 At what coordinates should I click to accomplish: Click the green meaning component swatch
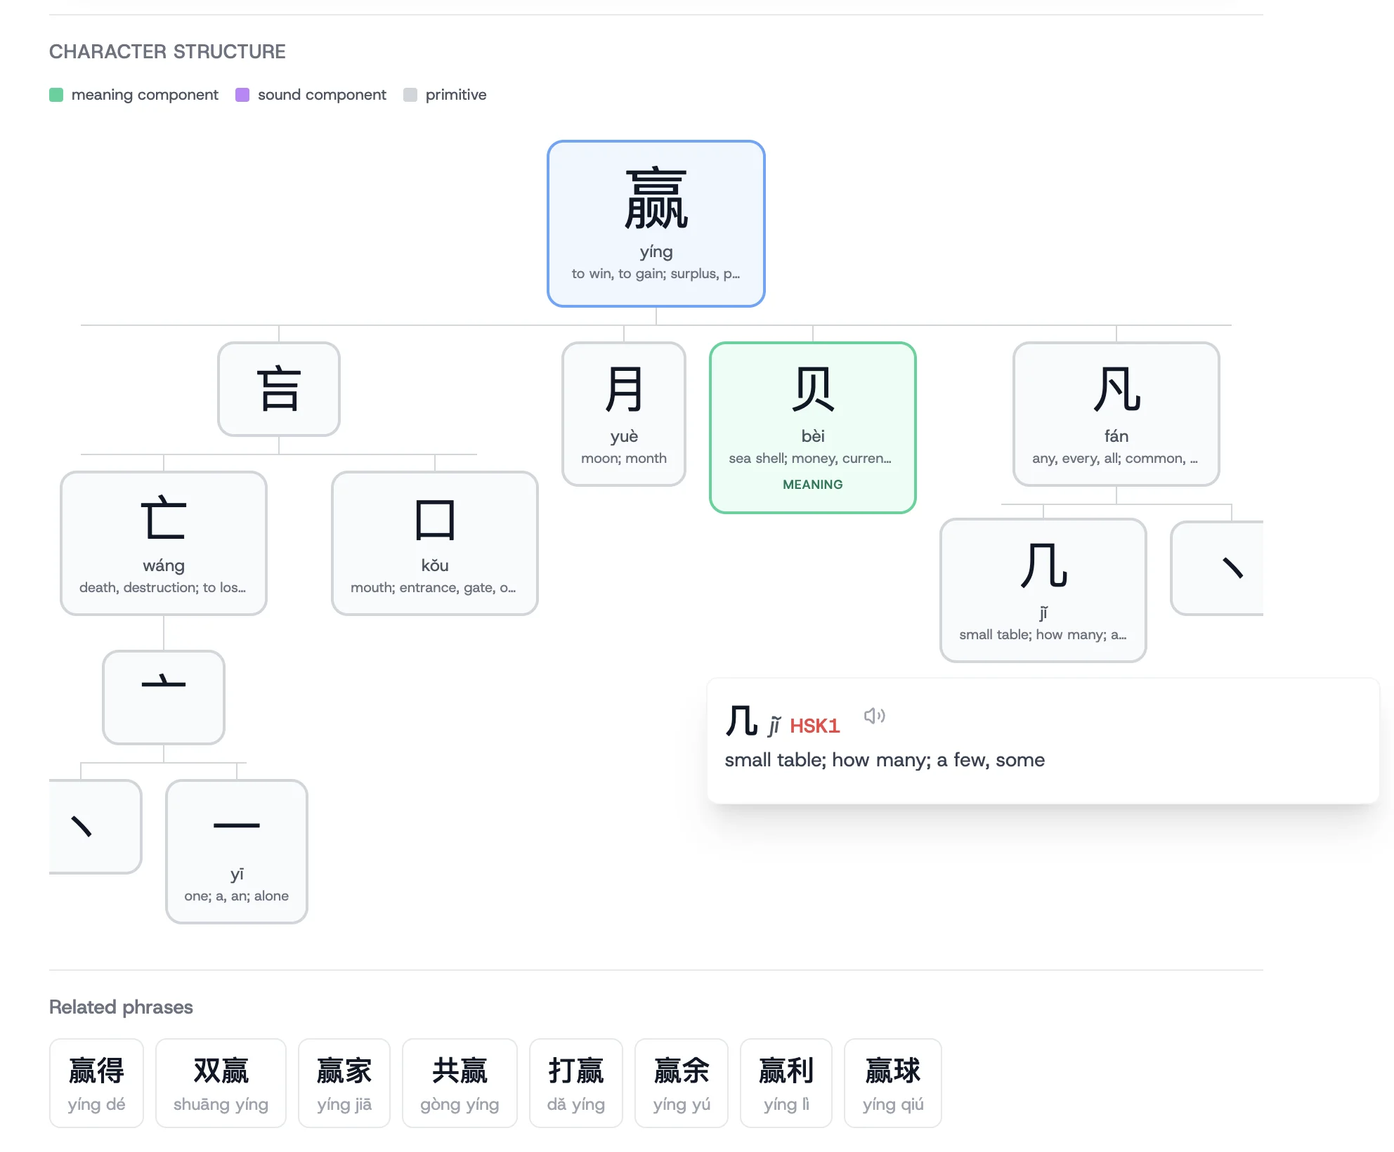click(56, 95)
